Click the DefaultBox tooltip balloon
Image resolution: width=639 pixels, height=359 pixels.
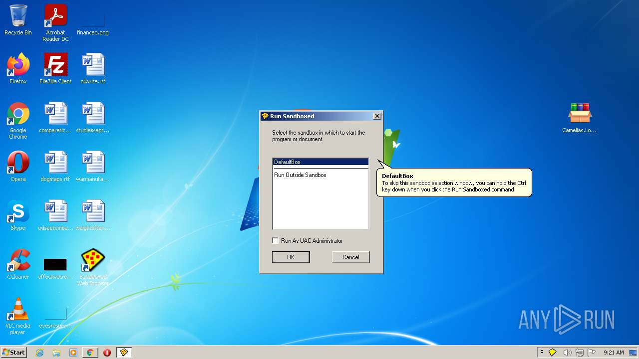[x=454, y=182]
